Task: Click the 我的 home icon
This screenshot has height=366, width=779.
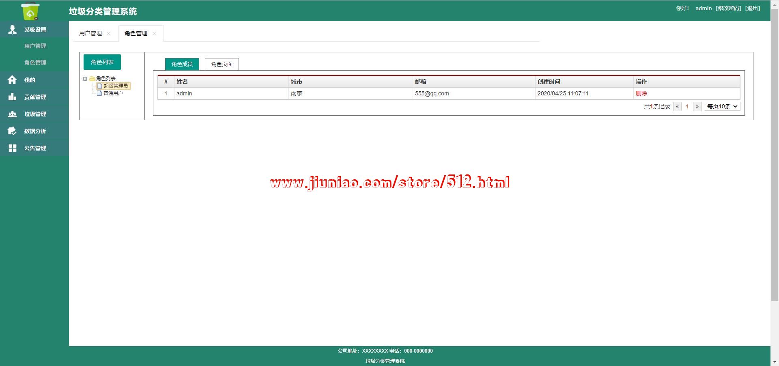Action: [12, 80]
